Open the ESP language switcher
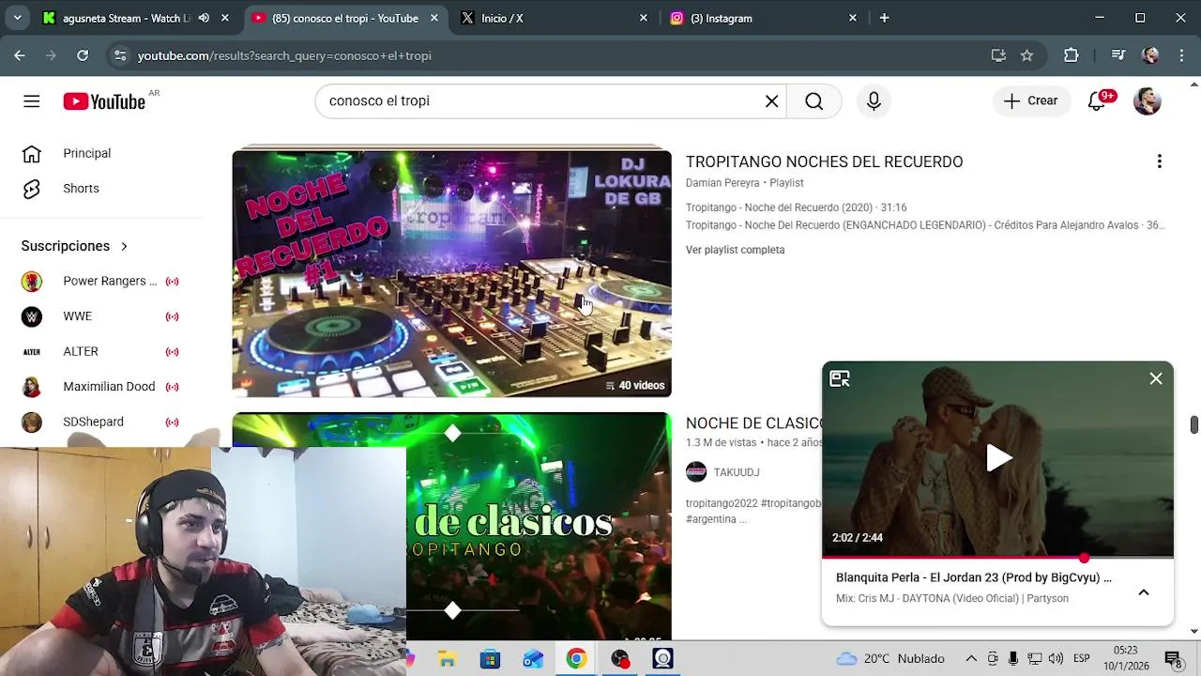This screenshot has height=676, width=1201. pos(1081,658)
